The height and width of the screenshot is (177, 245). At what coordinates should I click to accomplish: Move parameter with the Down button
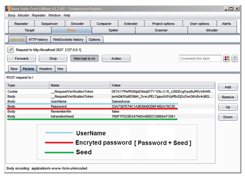tap(228, 117)
